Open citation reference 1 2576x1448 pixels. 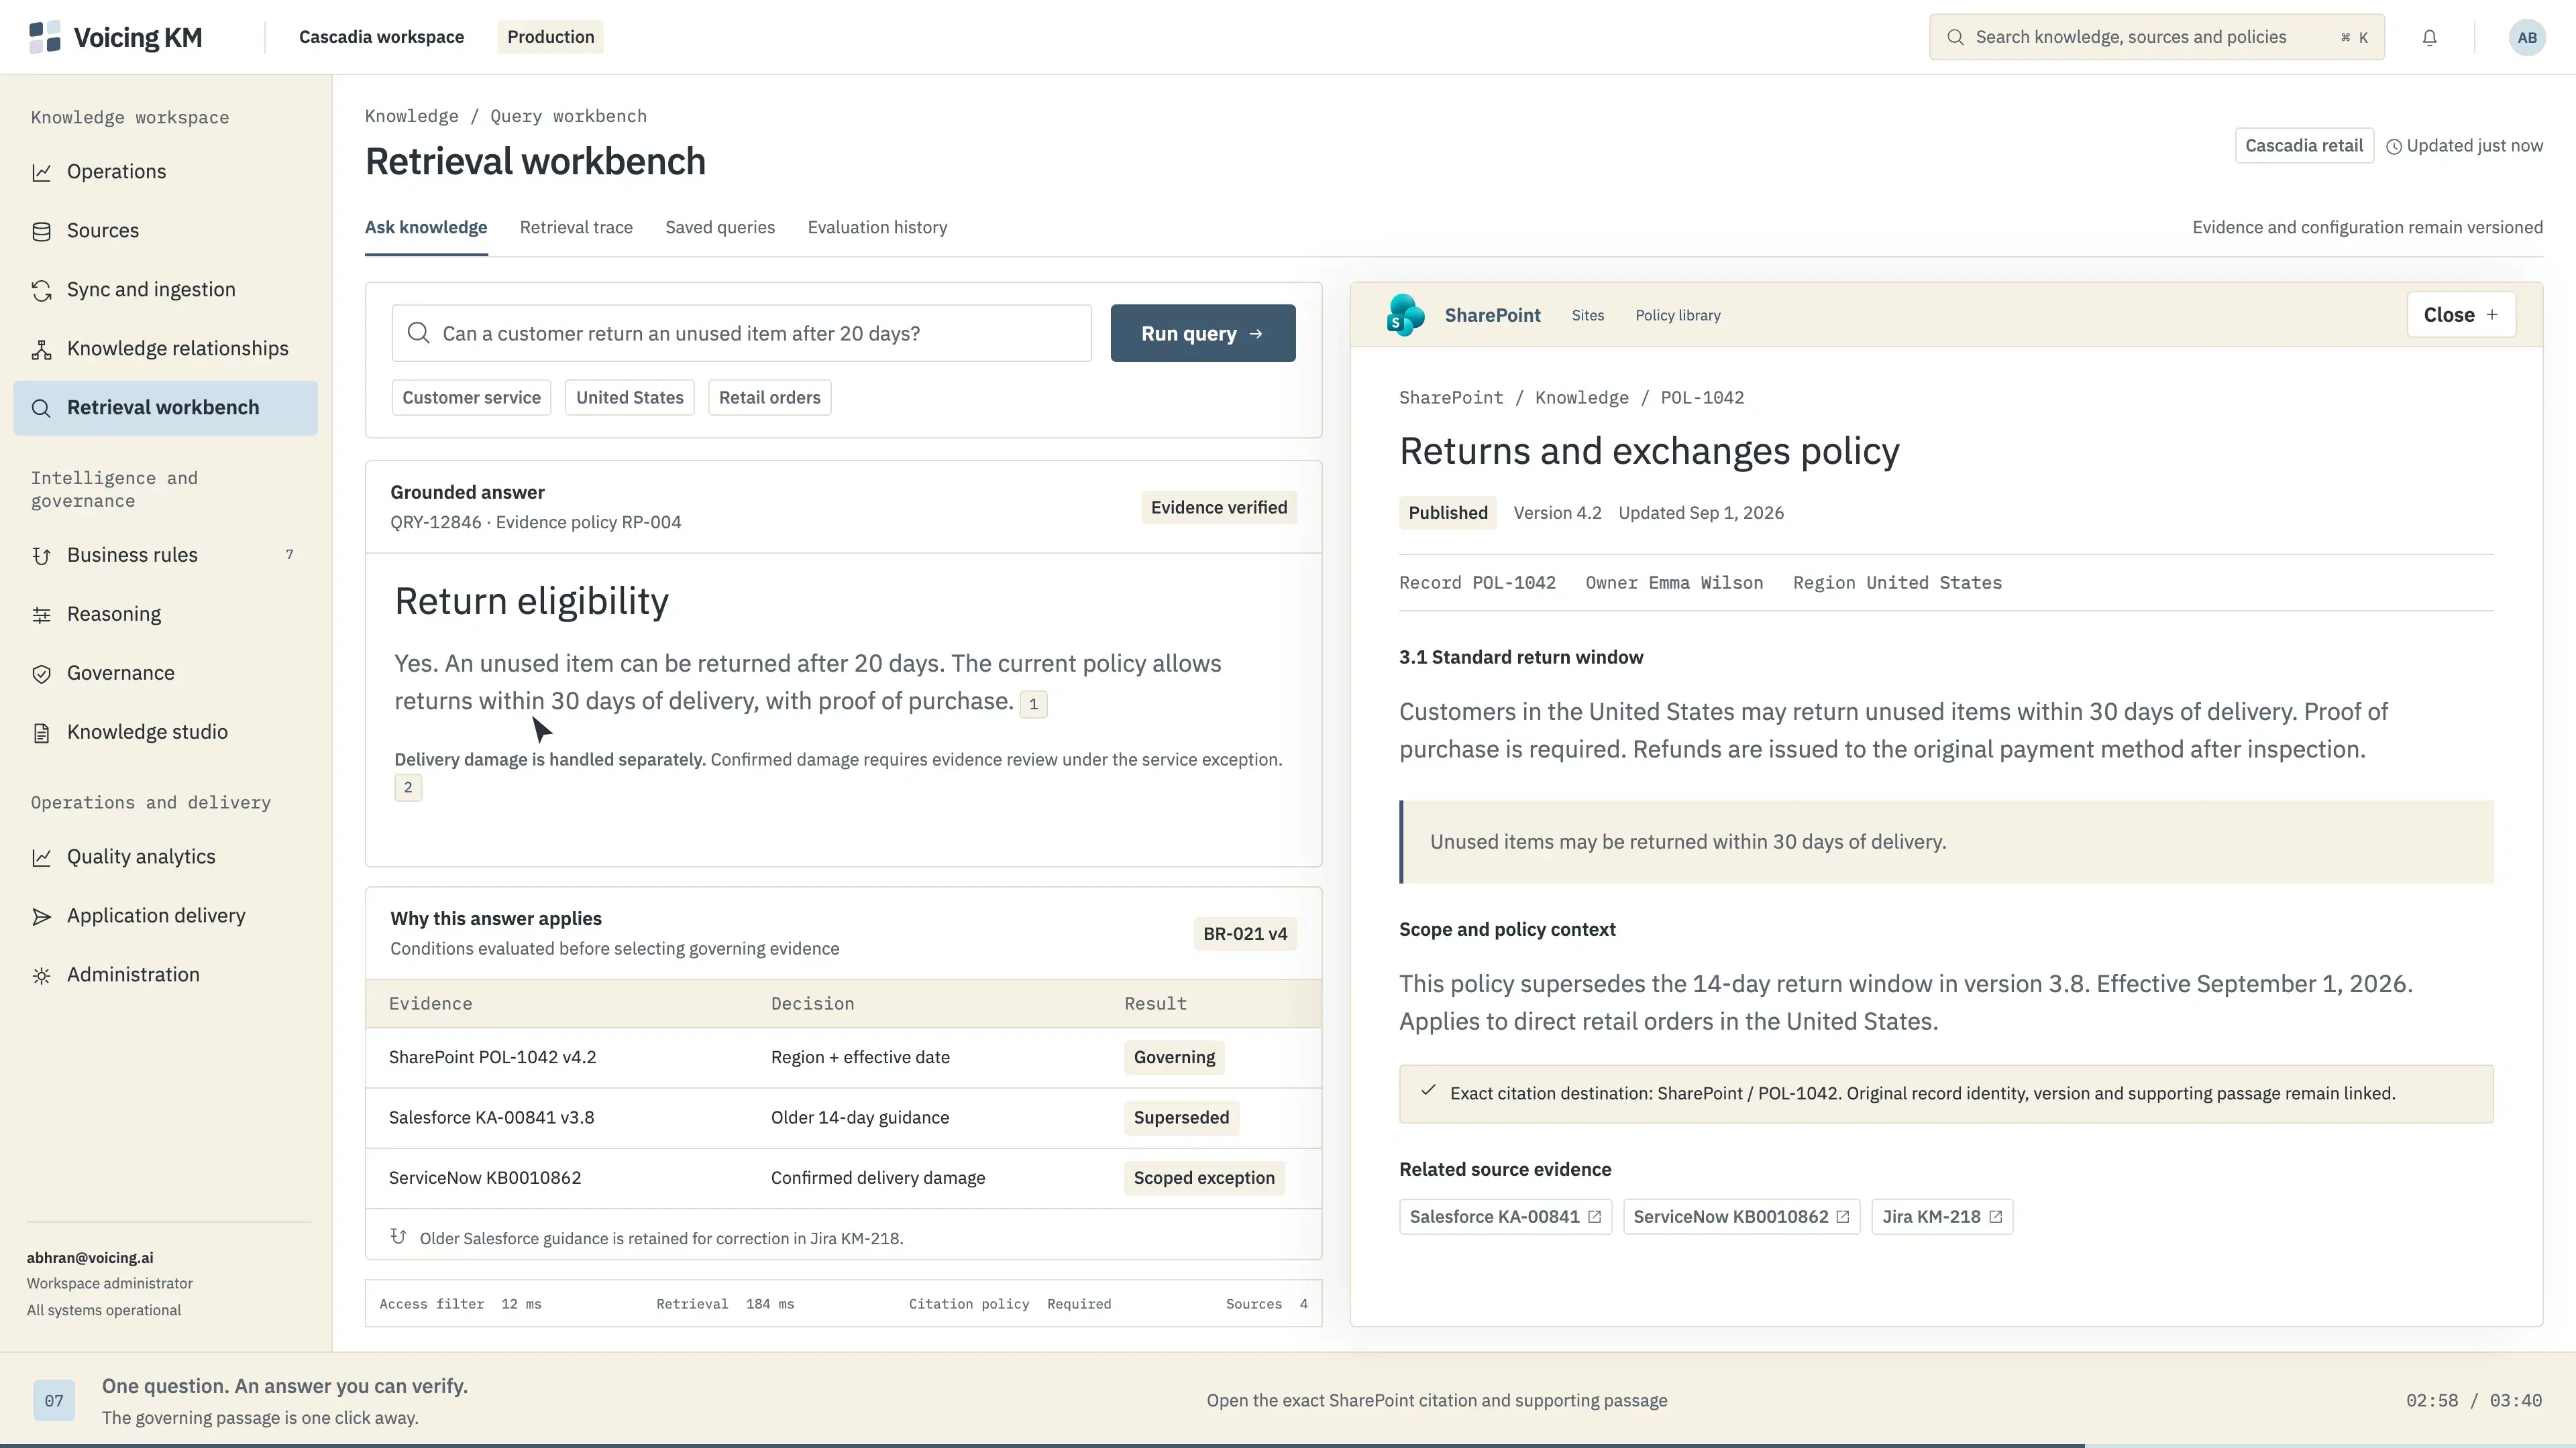tap(1033, 705)
